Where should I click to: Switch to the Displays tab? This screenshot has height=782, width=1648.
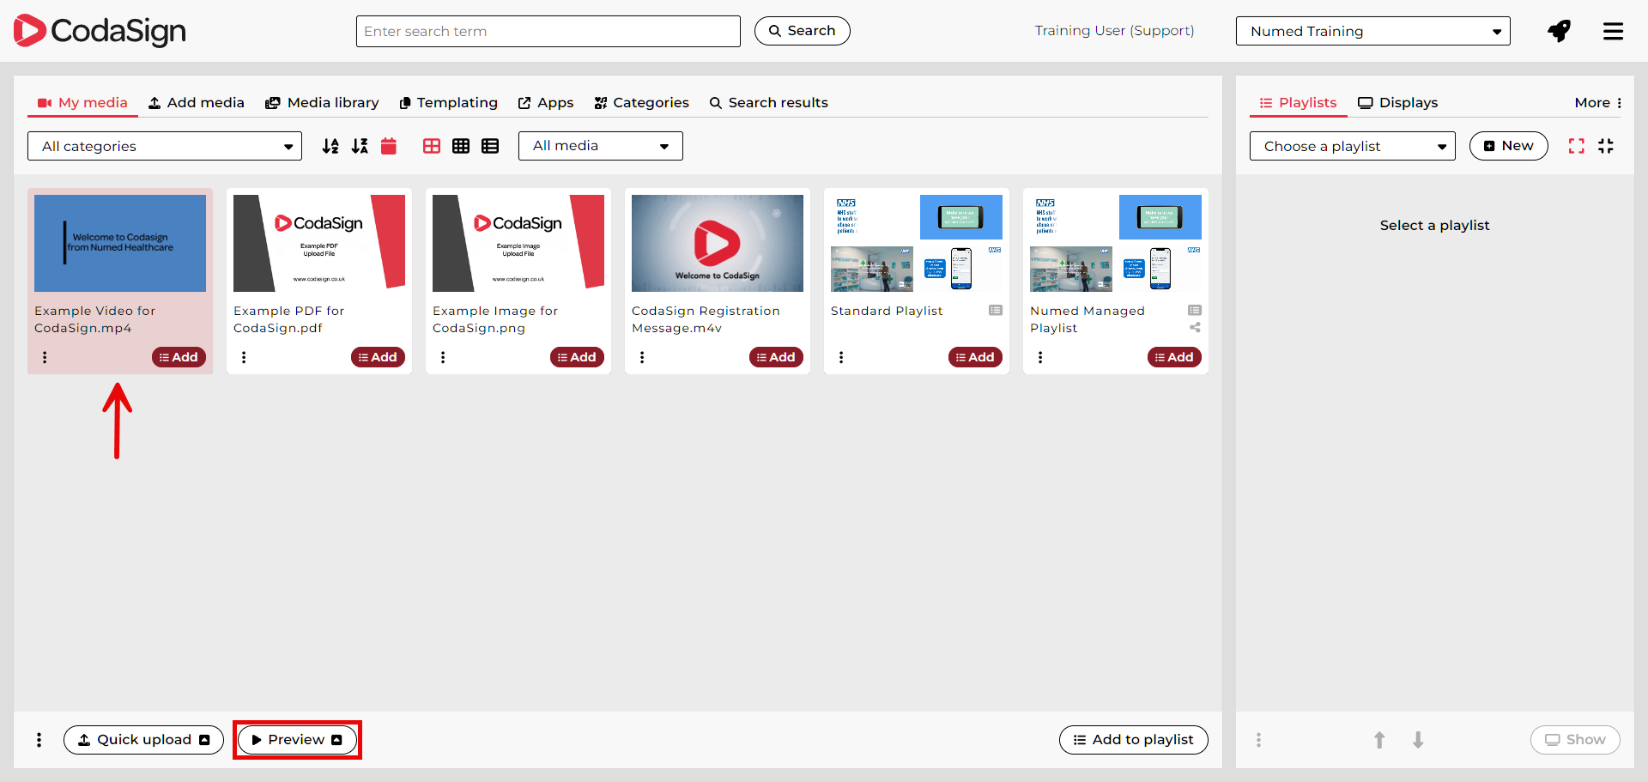click(1397, 103)
